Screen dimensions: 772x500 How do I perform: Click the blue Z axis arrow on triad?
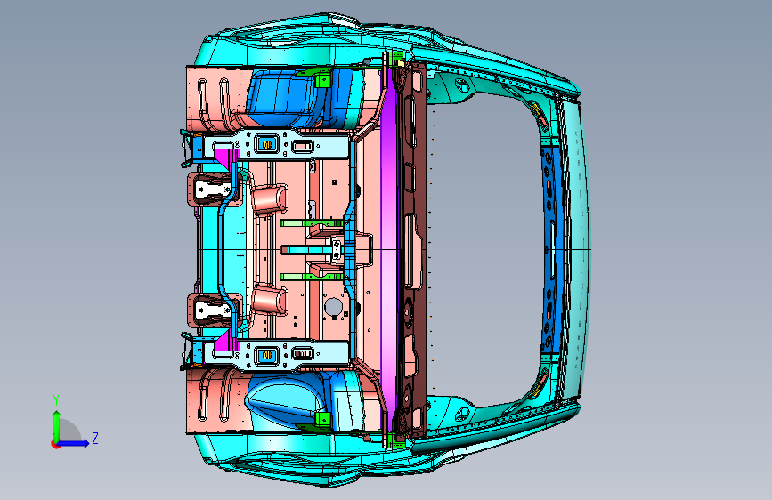click(72, 443)
